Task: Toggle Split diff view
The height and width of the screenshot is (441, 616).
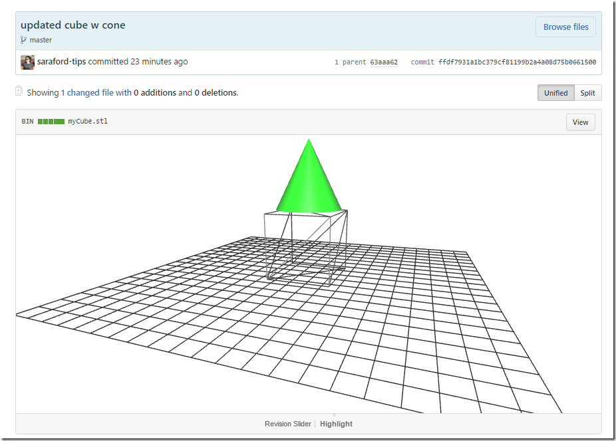Action: coord(587,93)
